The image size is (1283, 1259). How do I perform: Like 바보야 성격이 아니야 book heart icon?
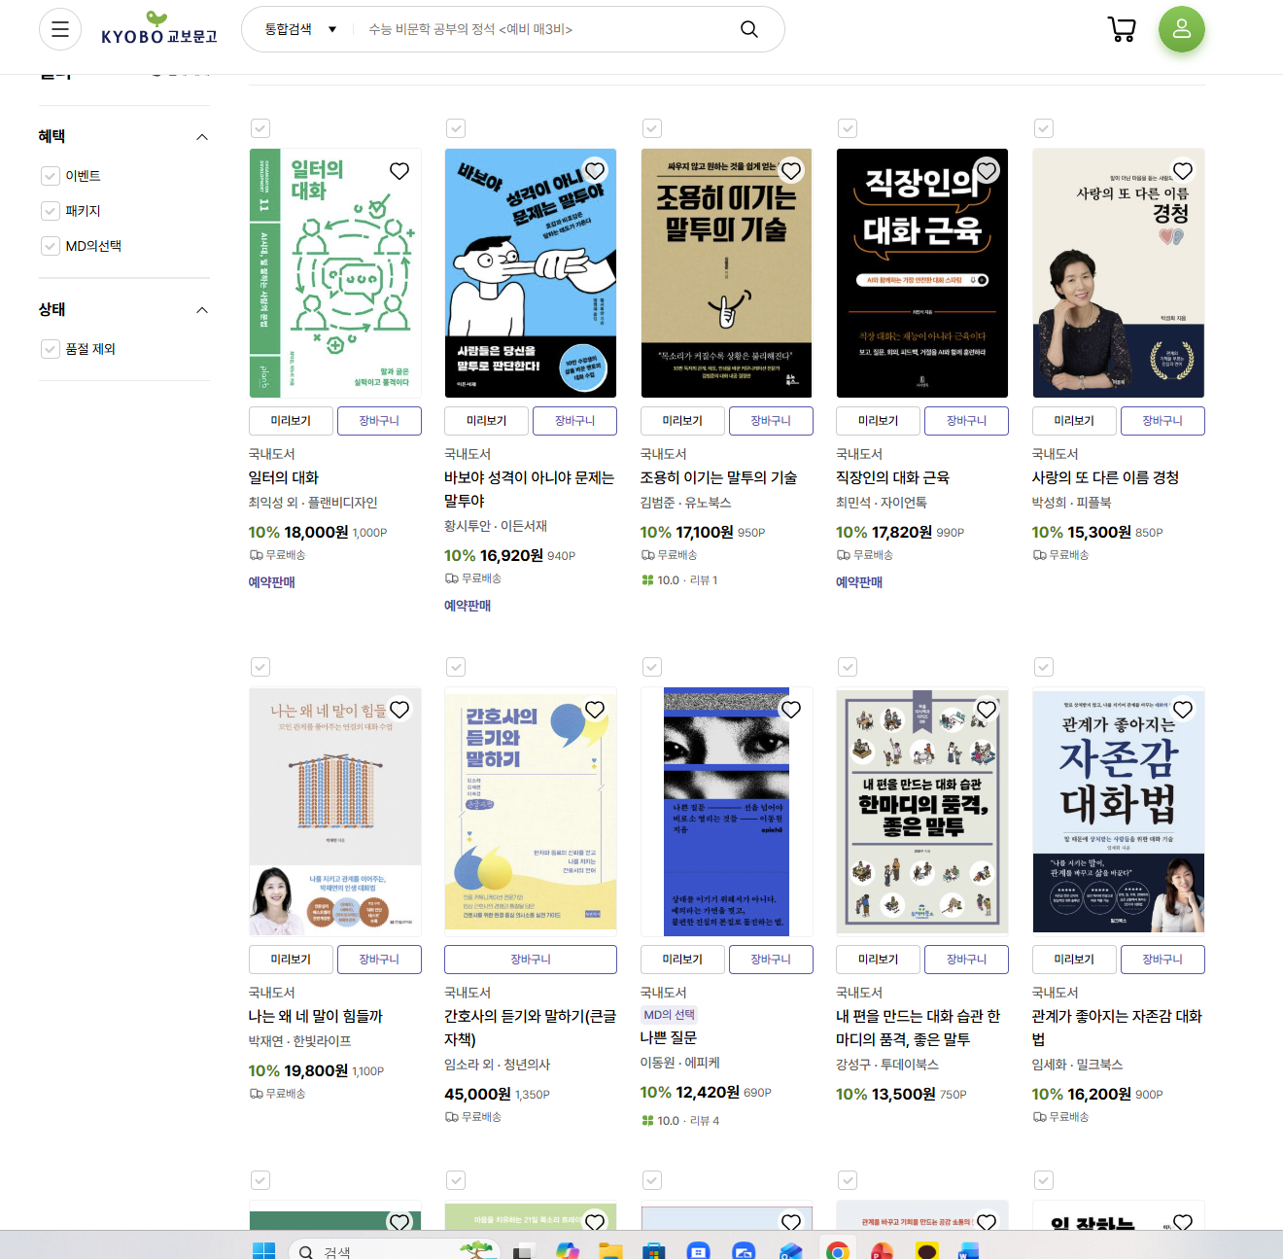click(595, 171)
